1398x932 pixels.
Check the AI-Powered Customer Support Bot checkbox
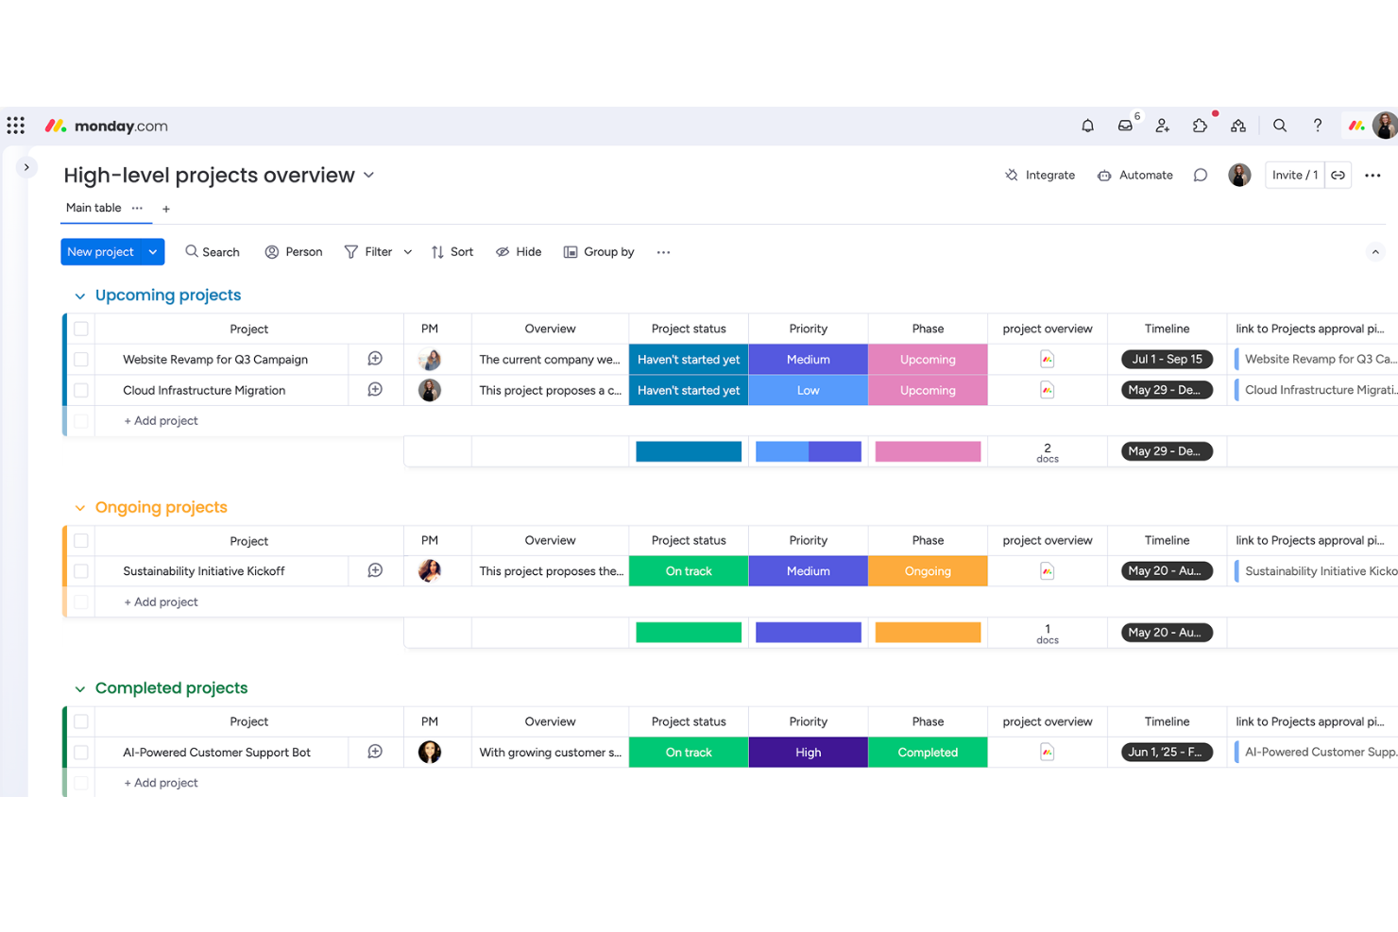tap(81, 752)
